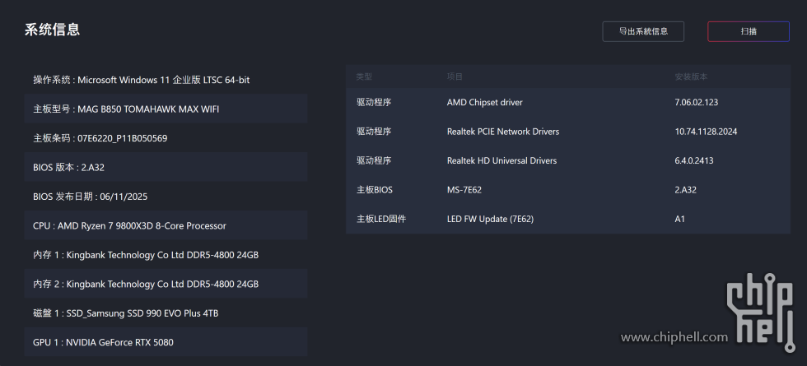The width and height of the screenshot is (807, 366).
Task: Select Realtek PCIE Network Drivers entry
Action: (x=503, y=132)
